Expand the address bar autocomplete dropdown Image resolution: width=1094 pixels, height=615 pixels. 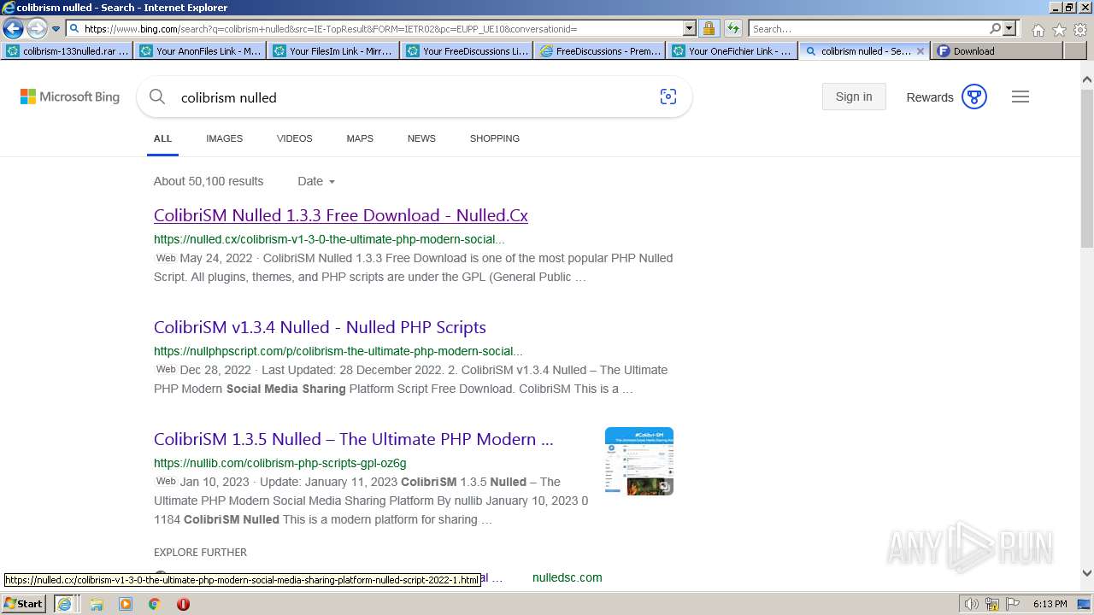[x=690, y=29]
